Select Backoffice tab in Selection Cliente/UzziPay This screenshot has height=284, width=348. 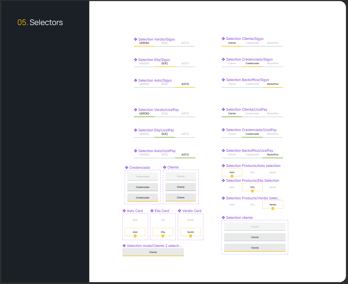273,113
